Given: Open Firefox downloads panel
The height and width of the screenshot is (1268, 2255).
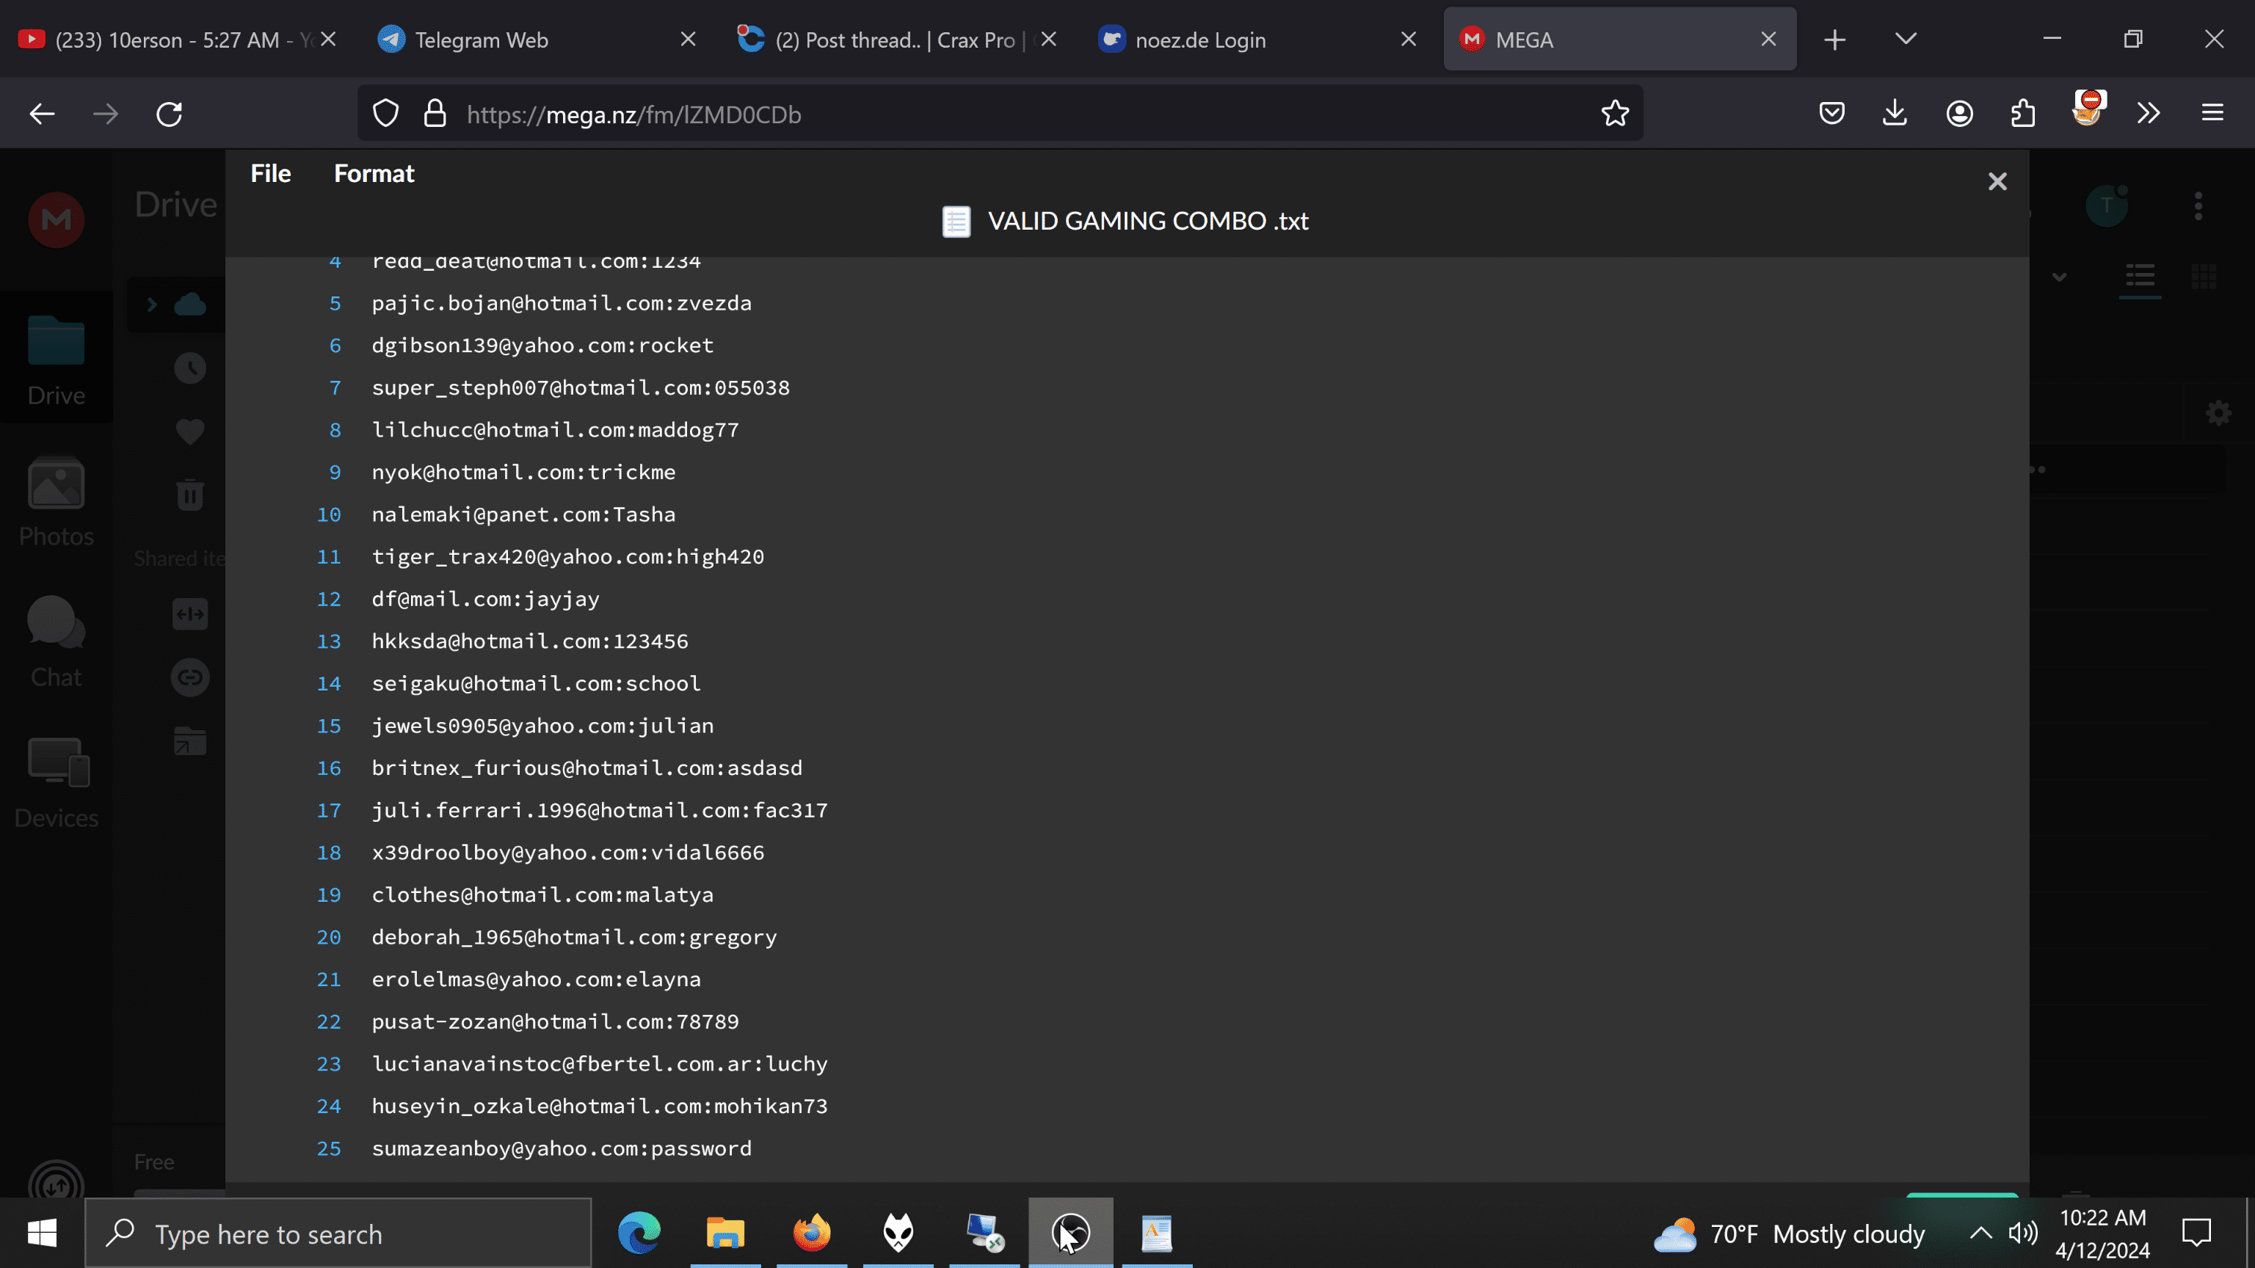Looking at the screenshot, I should [x=1895, y=114].
